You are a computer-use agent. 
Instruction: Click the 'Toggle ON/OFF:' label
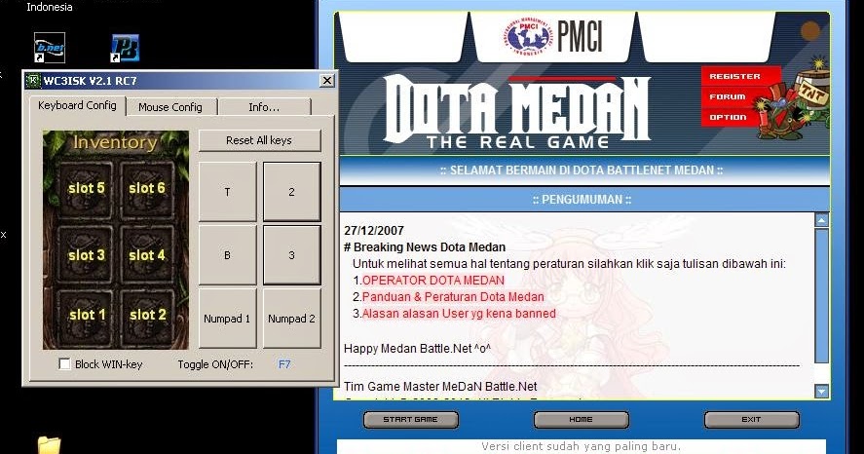(x=215, y=364)
